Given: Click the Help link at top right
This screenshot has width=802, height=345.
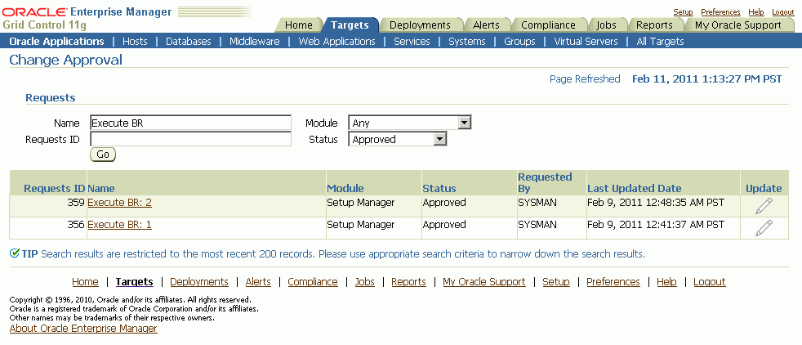Looking at the screenshot, I should click(756, 12).
